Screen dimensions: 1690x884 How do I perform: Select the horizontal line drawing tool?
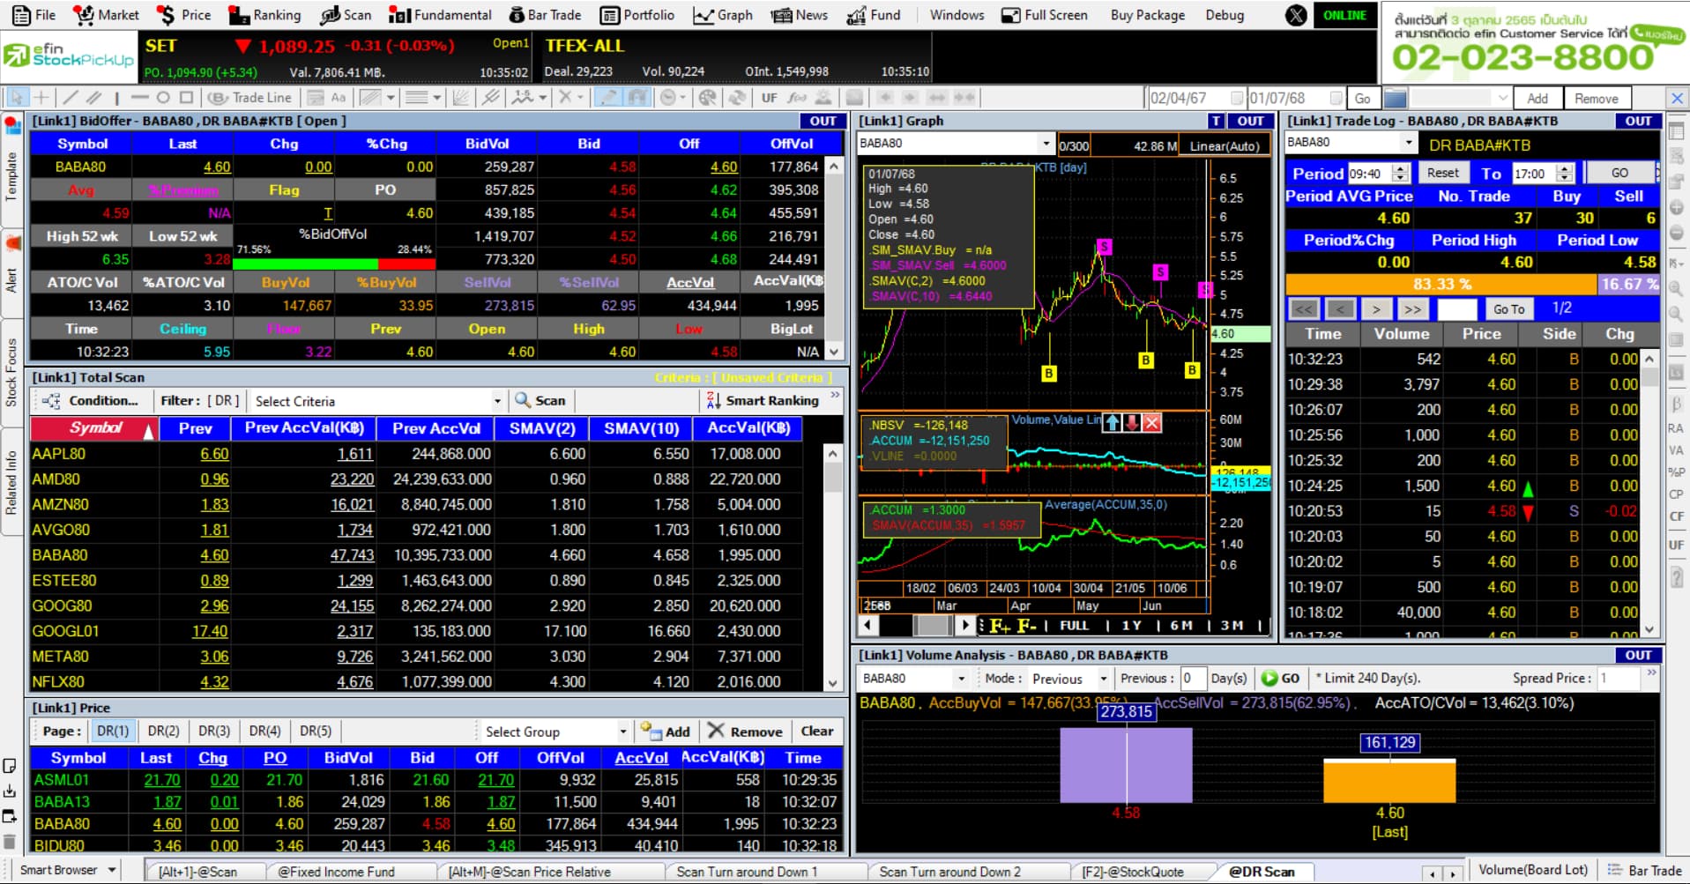tap(139, 98)
